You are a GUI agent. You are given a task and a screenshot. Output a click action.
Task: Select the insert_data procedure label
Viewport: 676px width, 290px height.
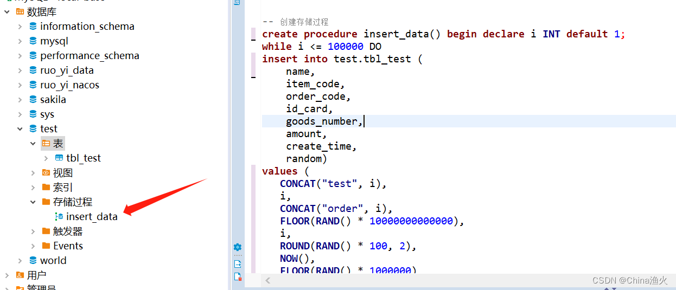92,216
